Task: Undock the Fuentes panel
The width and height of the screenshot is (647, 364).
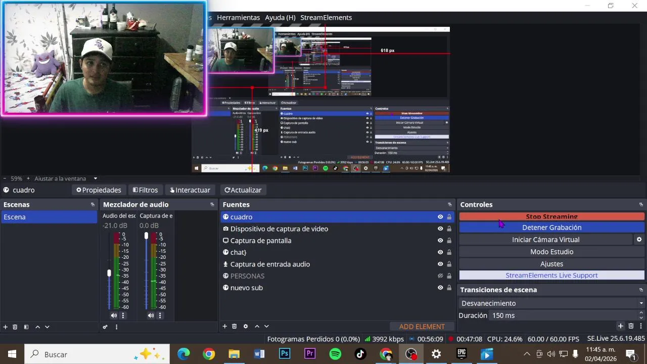Action: click(450, 205)
